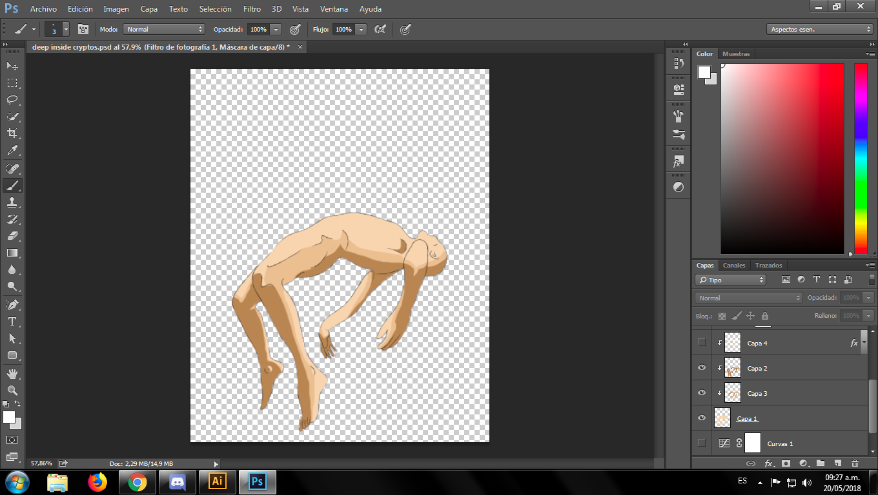The image size is (878, 495).
Task: Open Illustrator from the Windows taskbar
Action: tap(218, 481)
